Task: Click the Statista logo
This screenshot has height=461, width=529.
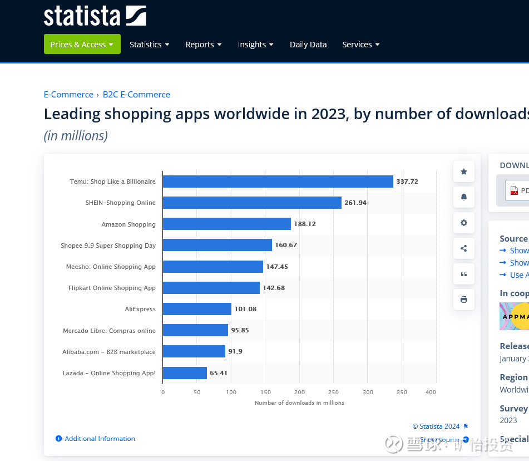Action: [95, 16]
